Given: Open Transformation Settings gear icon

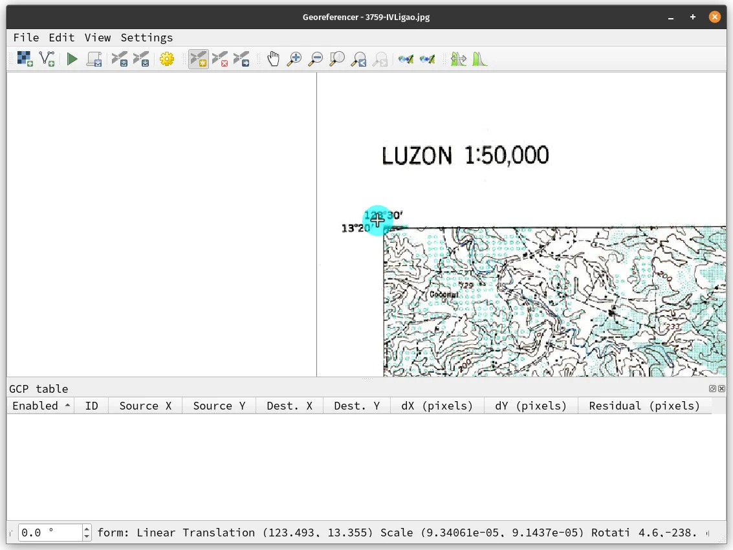Looking at the screenshot, I should click(x=167, y=60).
